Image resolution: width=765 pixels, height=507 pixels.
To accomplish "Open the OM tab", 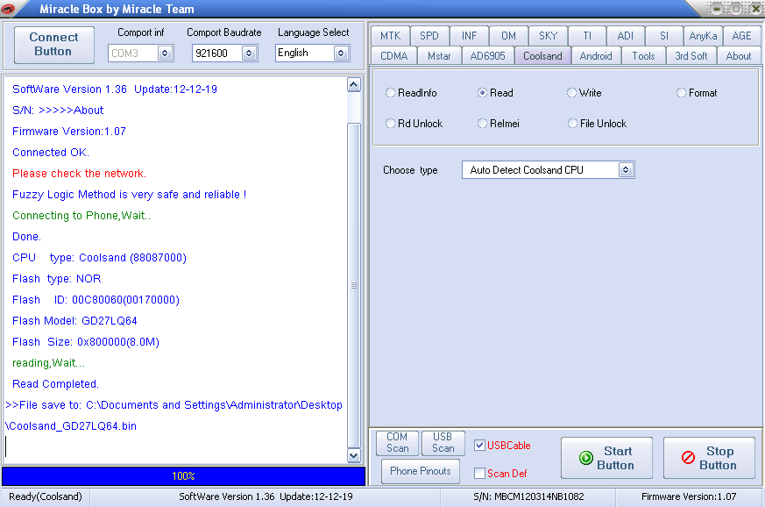I will tap(508, 36).
